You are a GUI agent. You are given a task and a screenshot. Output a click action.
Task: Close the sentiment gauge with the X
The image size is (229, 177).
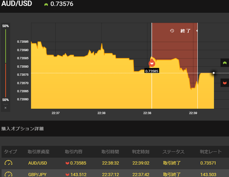pyautogui.click(x=5, y=108)
